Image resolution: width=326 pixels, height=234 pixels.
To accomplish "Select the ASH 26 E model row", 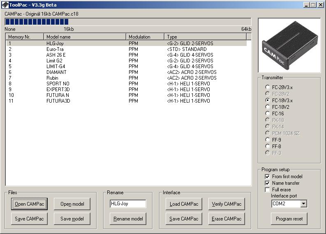I will 126,55.
